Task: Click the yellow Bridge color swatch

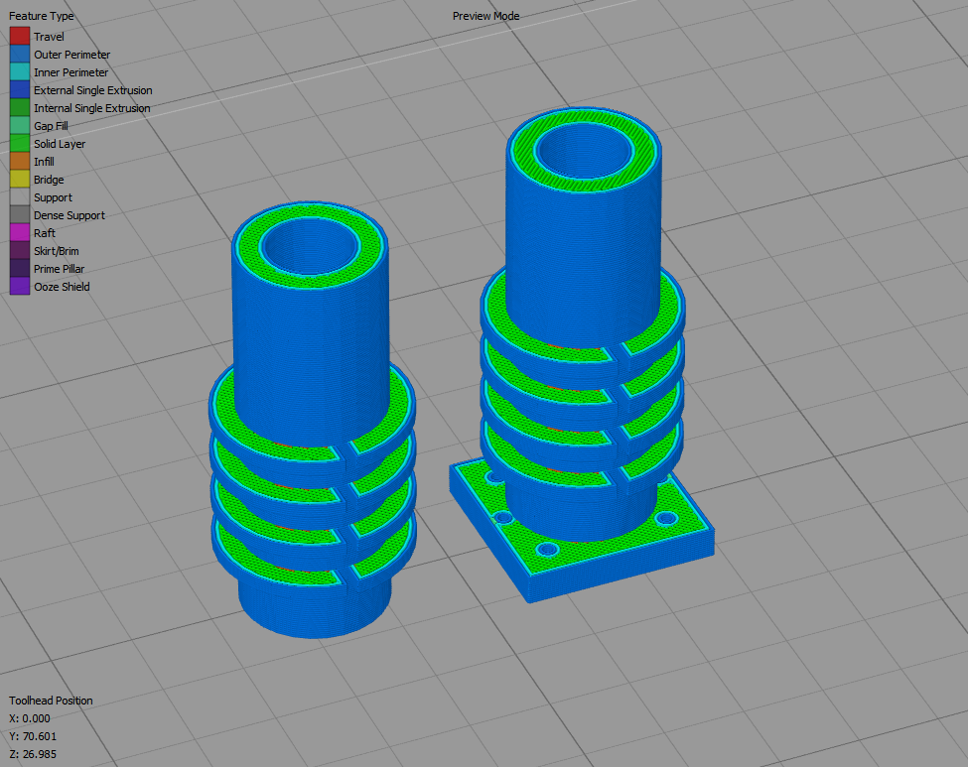Action: point(20,180)
